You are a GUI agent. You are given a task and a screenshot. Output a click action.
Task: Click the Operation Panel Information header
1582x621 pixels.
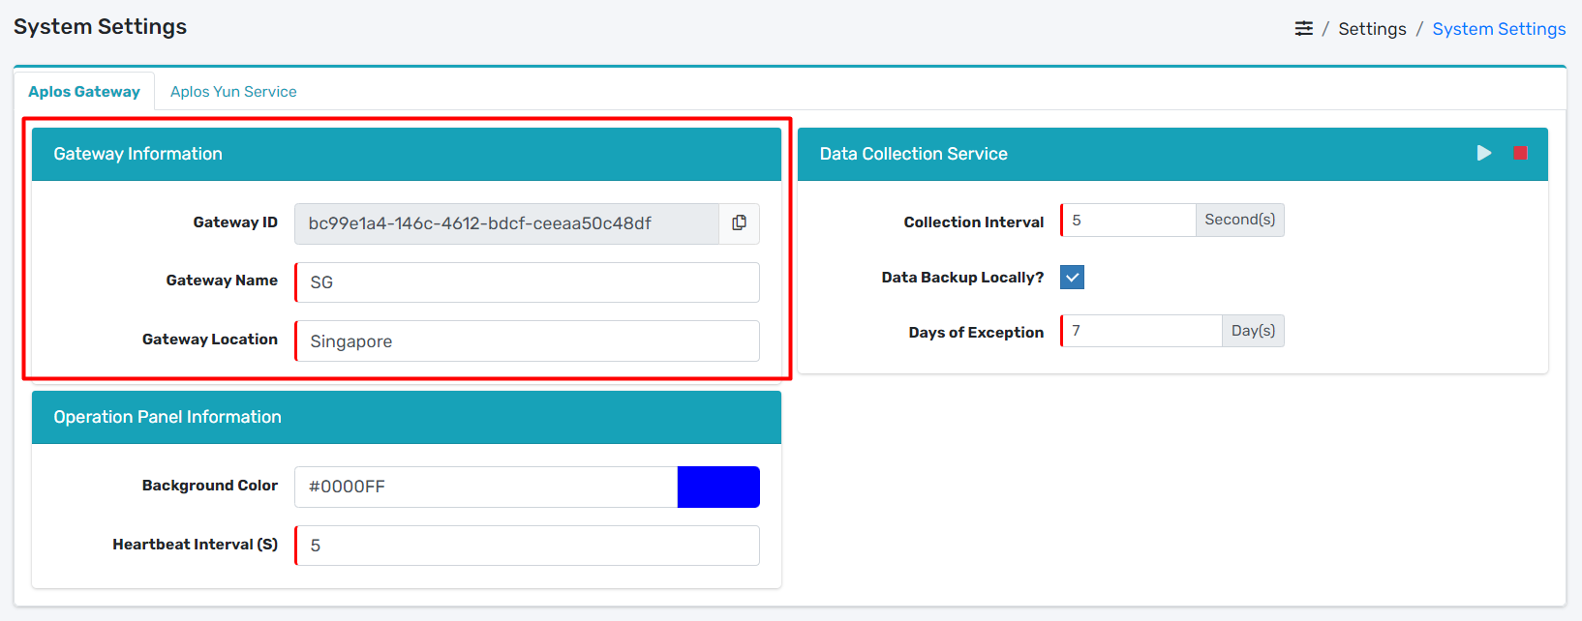tap(167, 417)
